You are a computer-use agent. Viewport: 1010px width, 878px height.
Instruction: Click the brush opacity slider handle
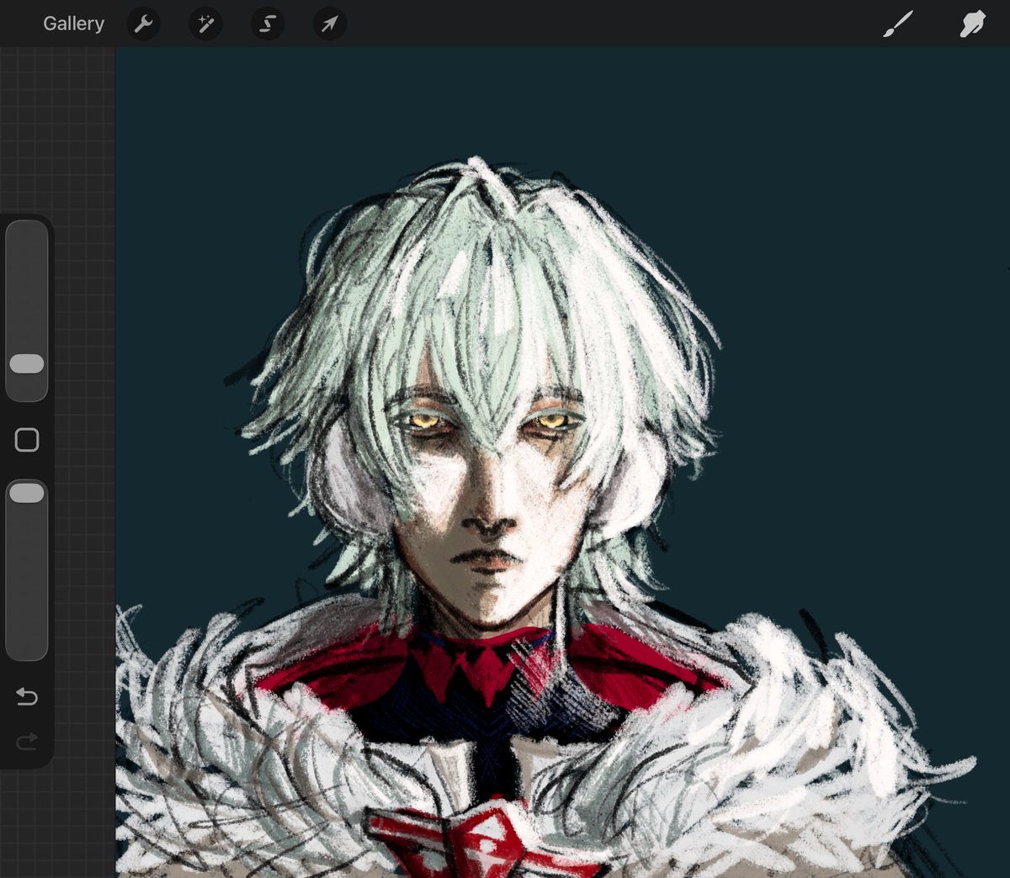27,493
